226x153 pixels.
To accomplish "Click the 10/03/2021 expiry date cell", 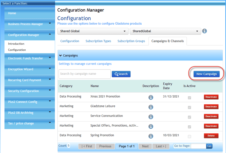I will 171,135.
